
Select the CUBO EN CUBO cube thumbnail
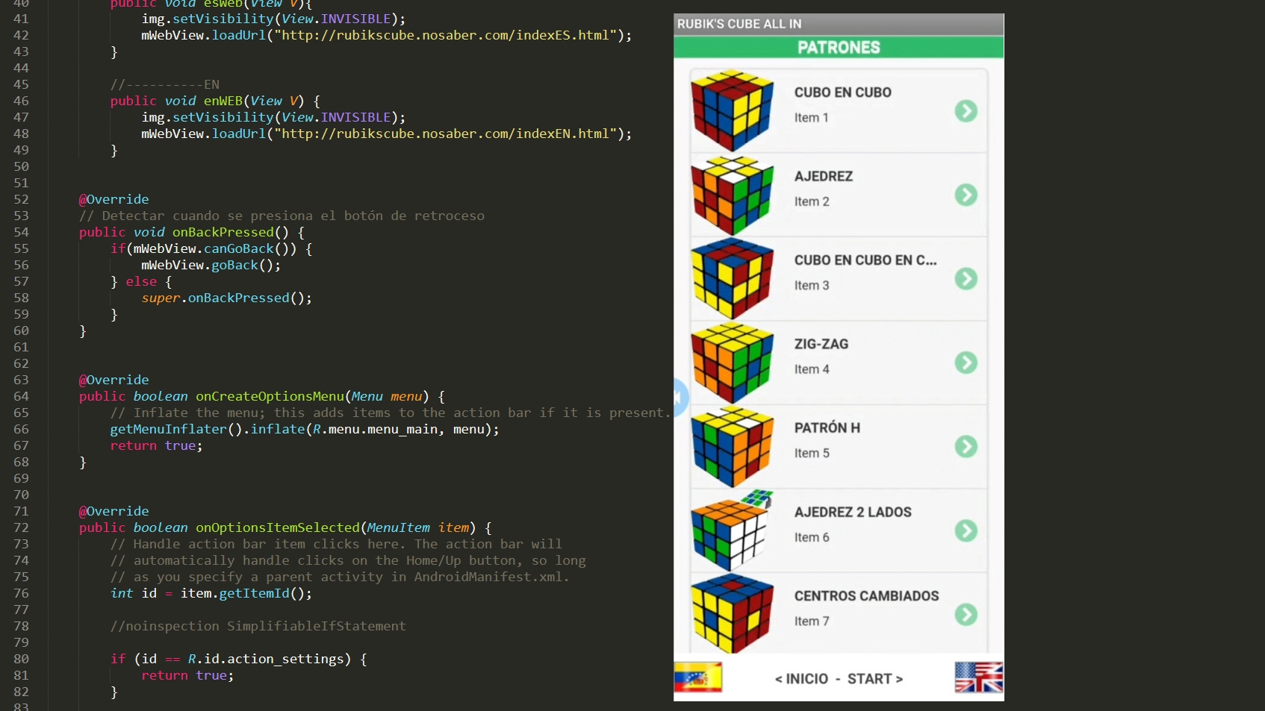pos(732,110)
